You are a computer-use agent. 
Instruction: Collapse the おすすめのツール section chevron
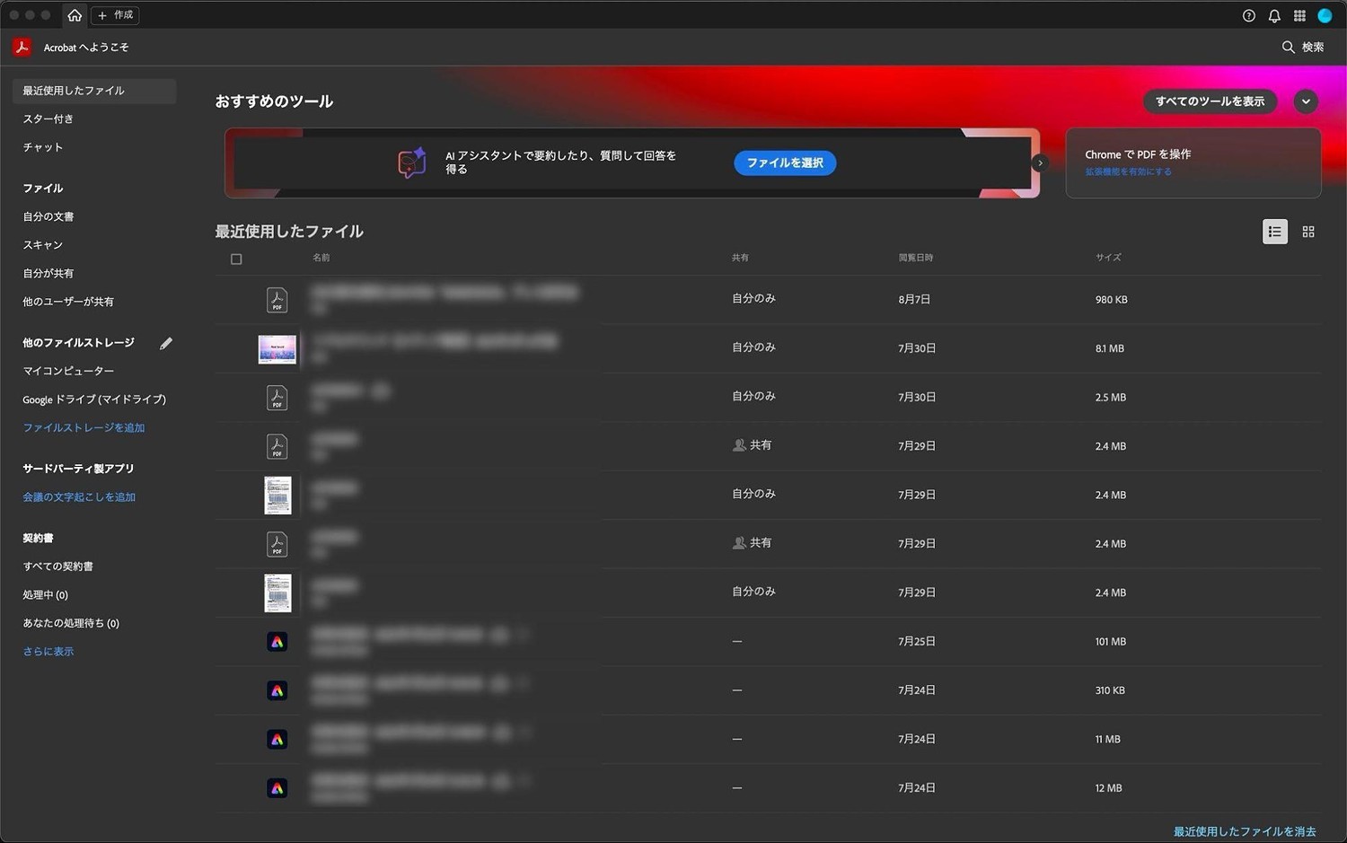click(1306, 101)
